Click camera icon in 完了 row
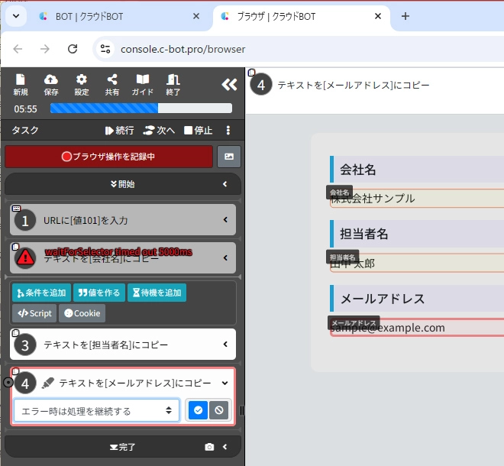Viewport: 504px width, 466px height. click(209, 447)
